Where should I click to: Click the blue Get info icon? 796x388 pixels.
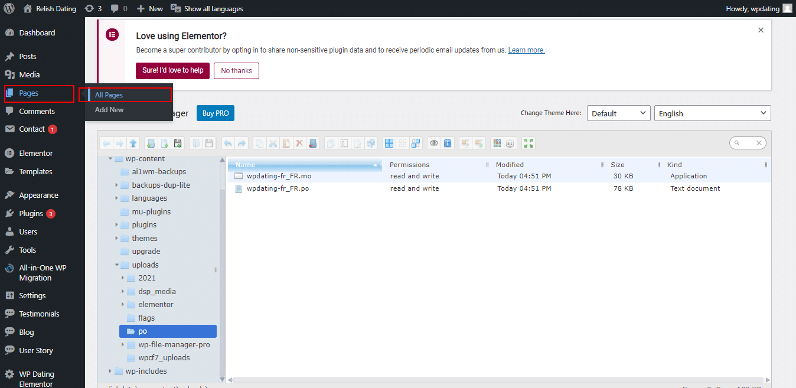tap(448, 143)
